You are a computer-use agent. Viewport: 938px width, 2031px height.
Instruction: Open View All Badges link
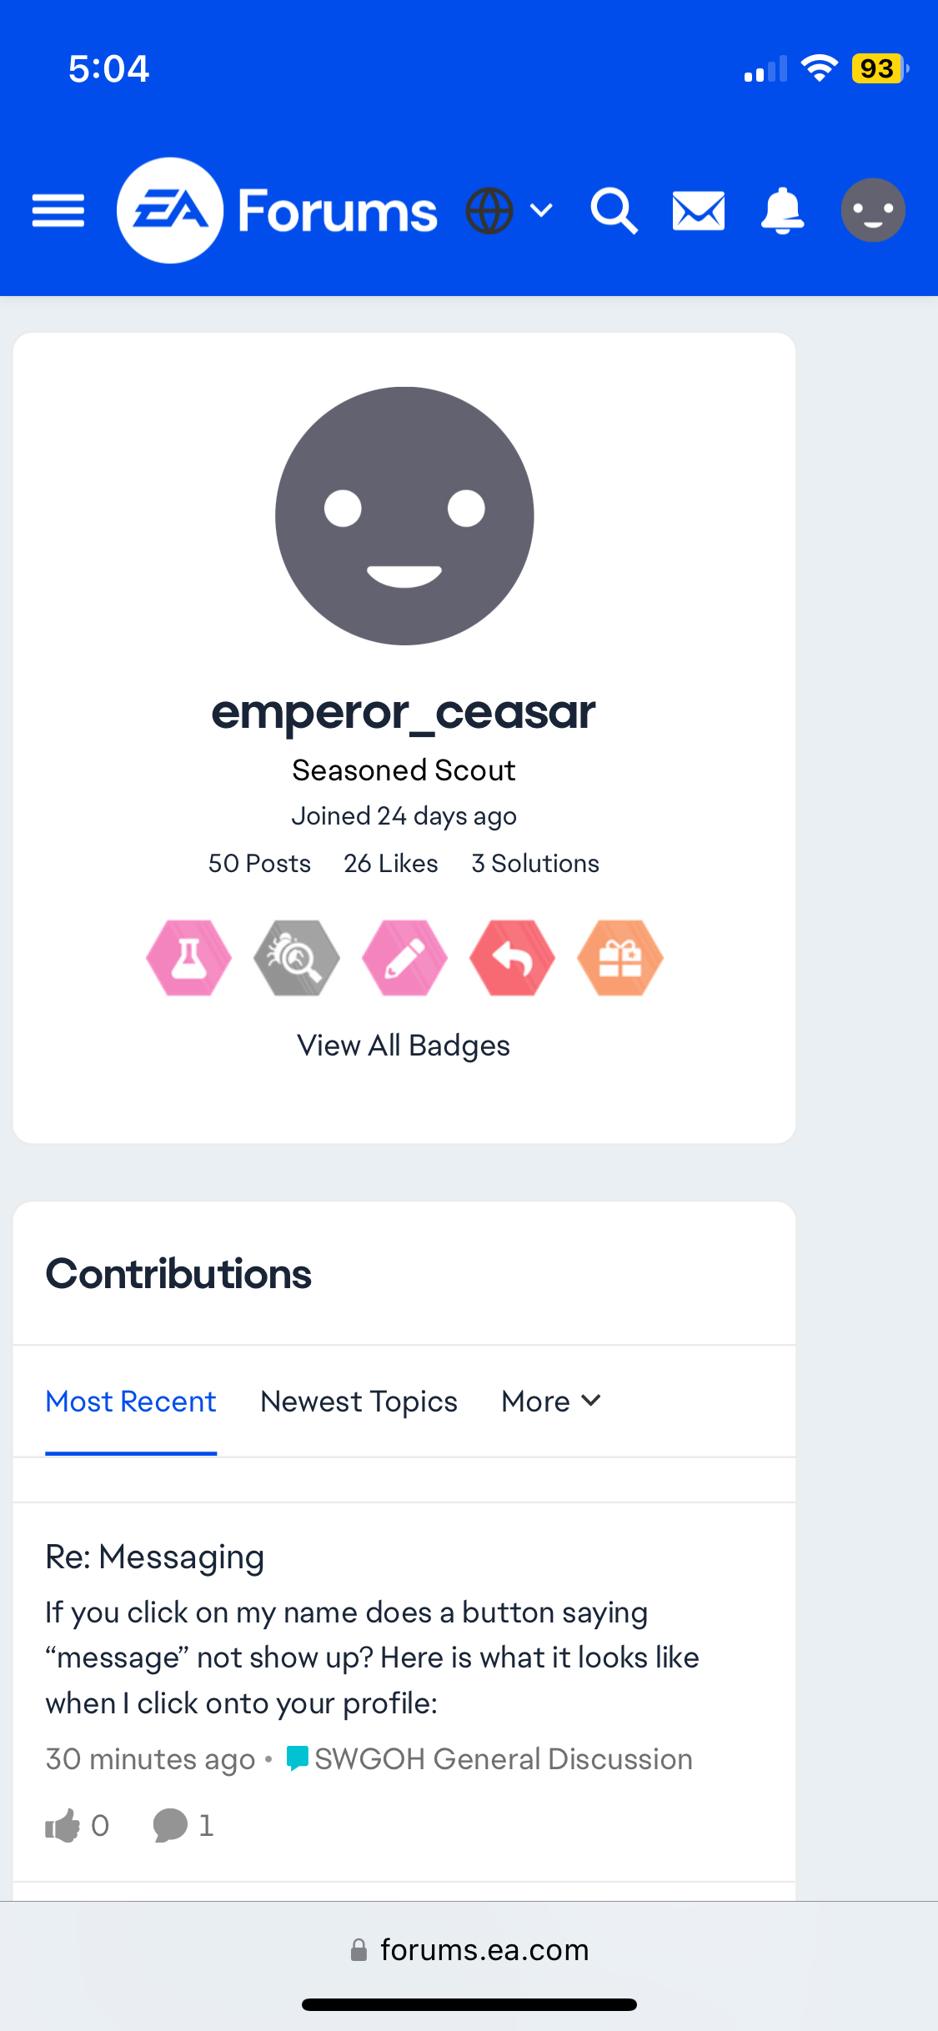[404, 1046]
